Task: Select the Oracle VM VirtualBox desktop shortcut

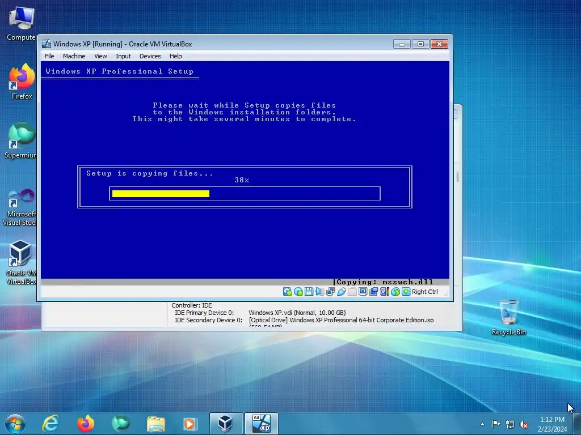Action: [x=21, y=263]
